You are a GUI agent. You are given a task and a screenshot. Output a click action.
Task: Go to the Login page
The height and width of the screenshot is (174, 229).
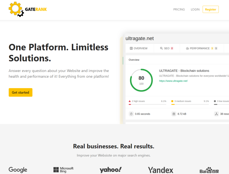pos(195,9)
